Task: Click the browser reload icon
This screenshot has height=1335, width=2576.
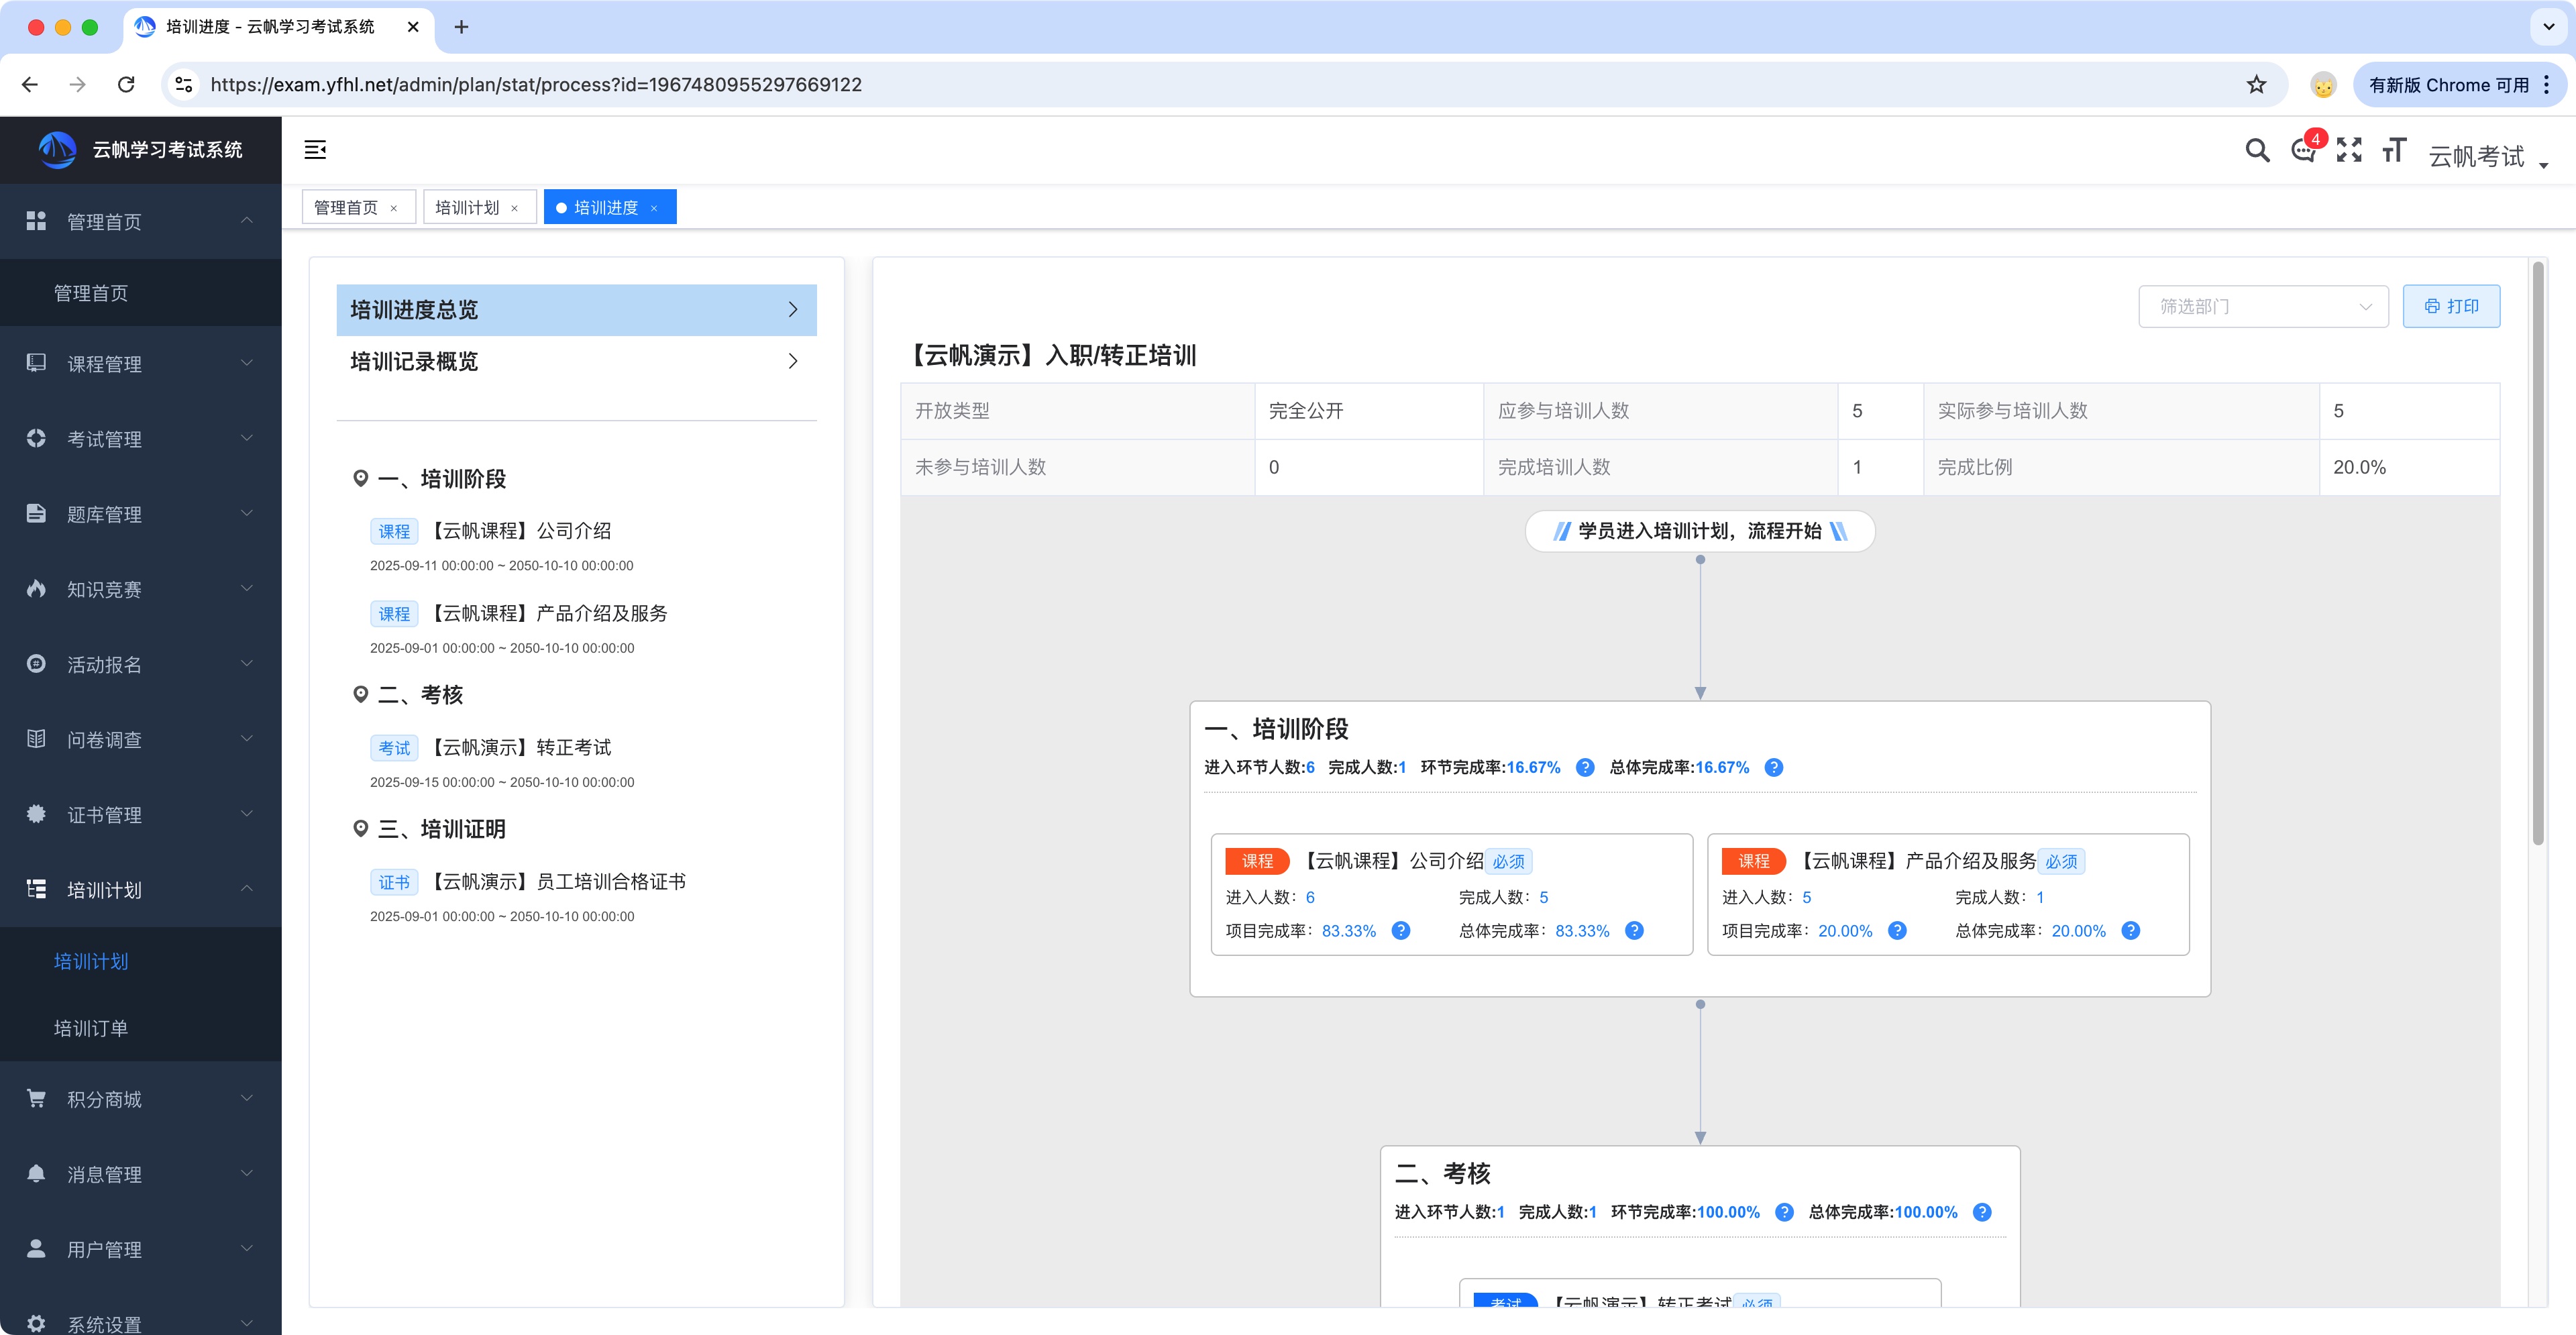Action: coord(126,85)
